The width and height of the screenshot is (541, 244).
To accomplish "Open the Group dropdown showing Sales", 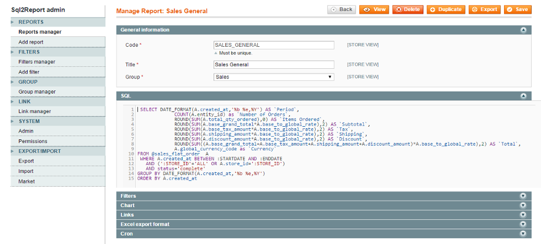I will point(274,77).
